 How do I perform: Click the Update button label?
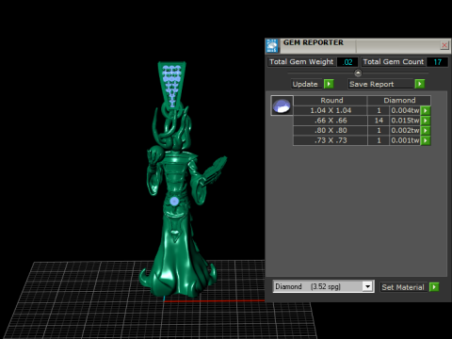click(306, 84)
